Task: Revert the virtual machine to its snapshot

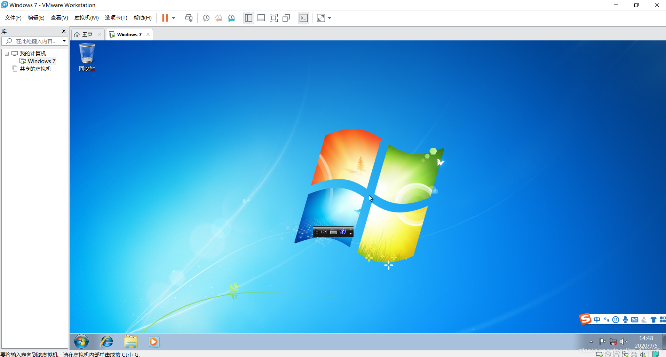Action: pos(219,18)
